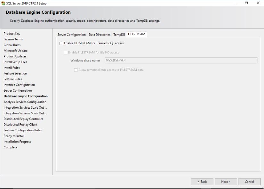Check Allow remote clients access to FILESTREAM data
This screenshot has width=264, height=189.
pos(76,70)
